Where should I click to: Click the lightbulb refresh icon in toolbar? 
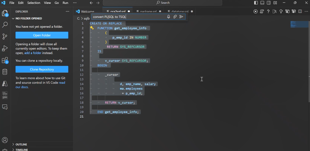coord(281,11)
